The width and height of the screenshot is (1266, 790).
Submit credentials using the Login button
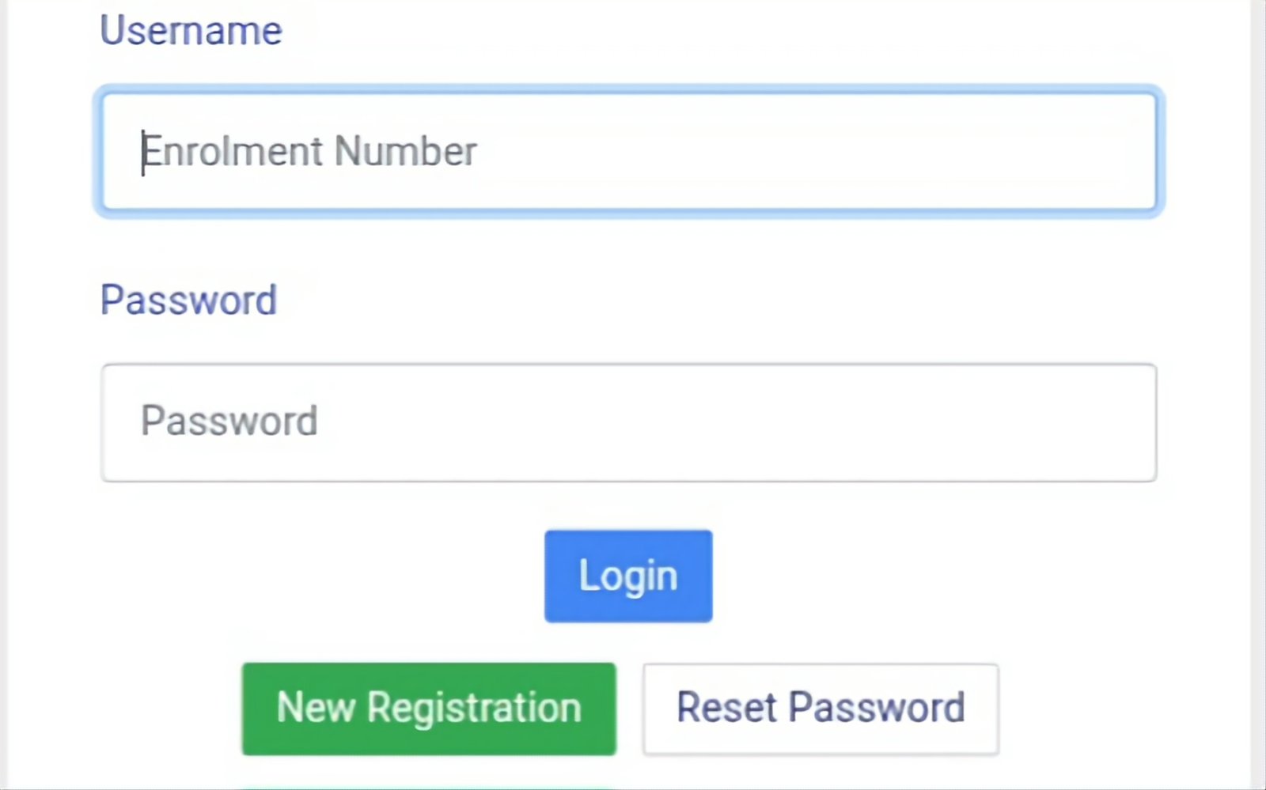pyautogui.click(x=628, y=576)
